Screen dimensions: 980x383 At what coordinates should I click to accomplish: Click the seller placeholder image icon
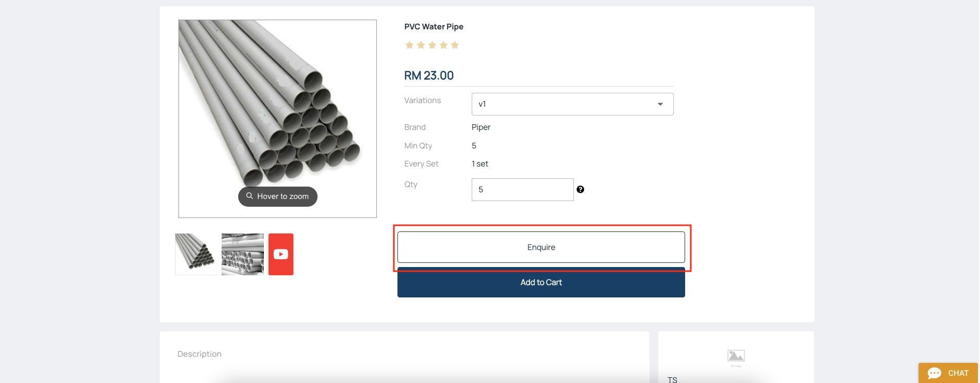[x=736, y=356]
